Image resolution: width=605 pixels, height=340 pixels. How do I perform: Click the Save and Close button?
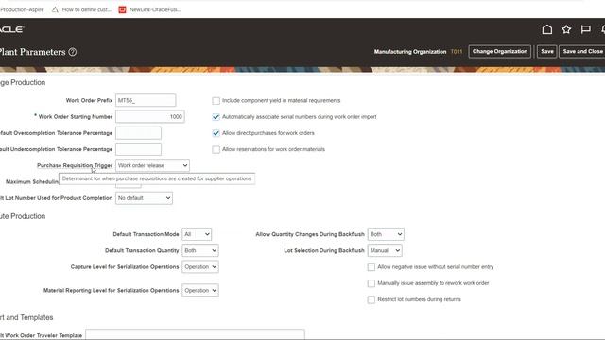pos(582,51)
